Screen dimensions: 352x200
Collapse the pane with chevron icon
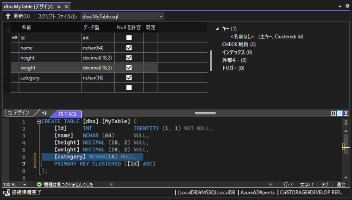coord(346,113)
